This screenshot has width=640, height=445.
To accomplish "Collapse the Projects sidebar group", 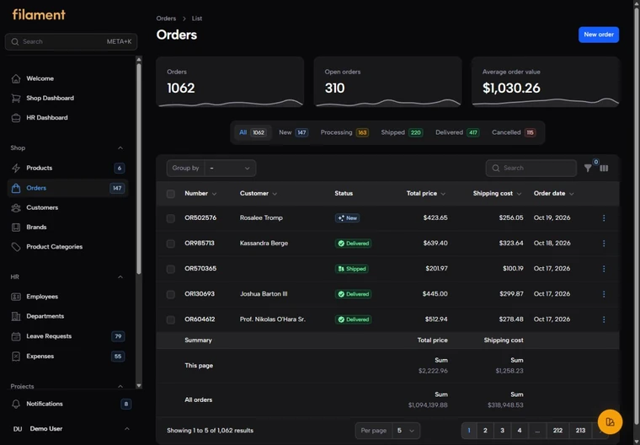I will click(x=120, y=386).
